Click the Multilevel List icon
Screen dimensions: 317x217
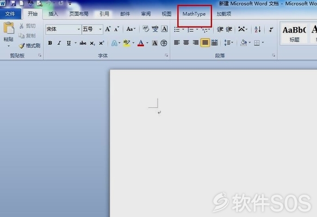pos(205,30)
